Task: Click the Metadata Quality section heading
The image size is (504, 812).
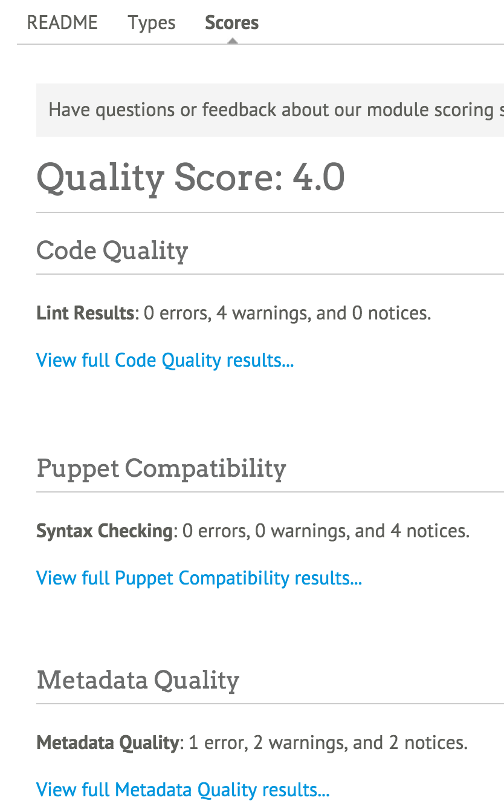Action: tap(138, 679)
